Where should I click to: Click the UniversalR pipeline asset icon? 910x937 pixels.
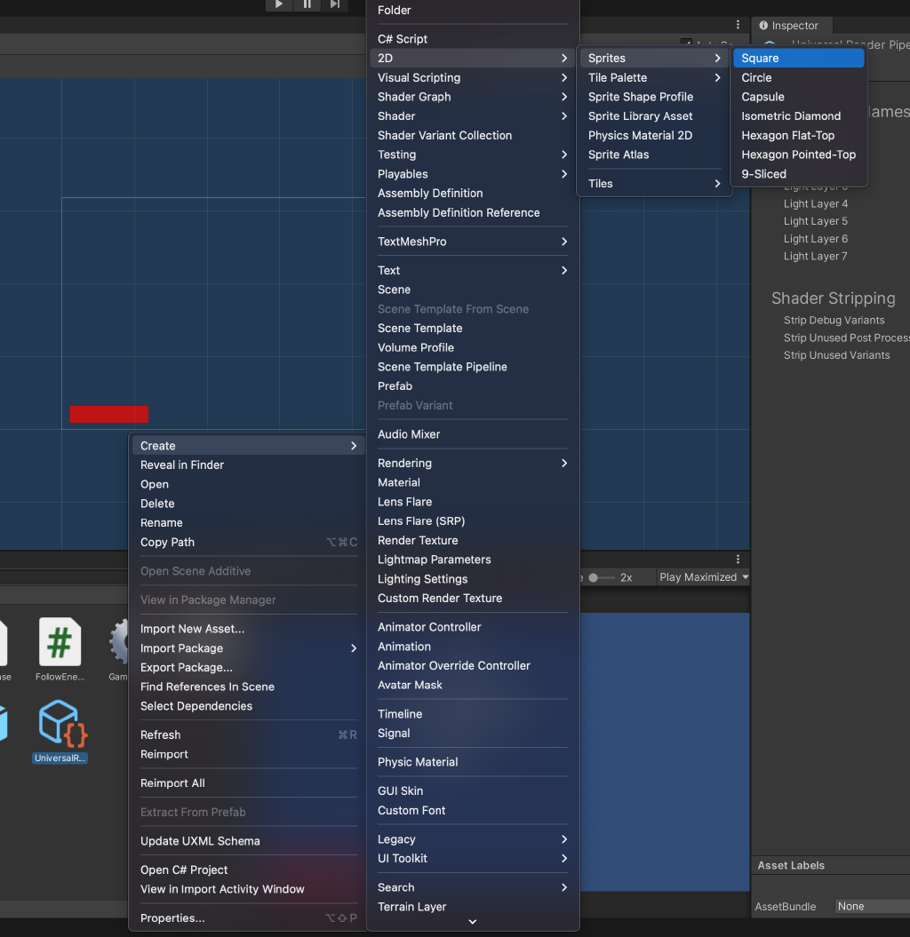[x=59, y=724]
